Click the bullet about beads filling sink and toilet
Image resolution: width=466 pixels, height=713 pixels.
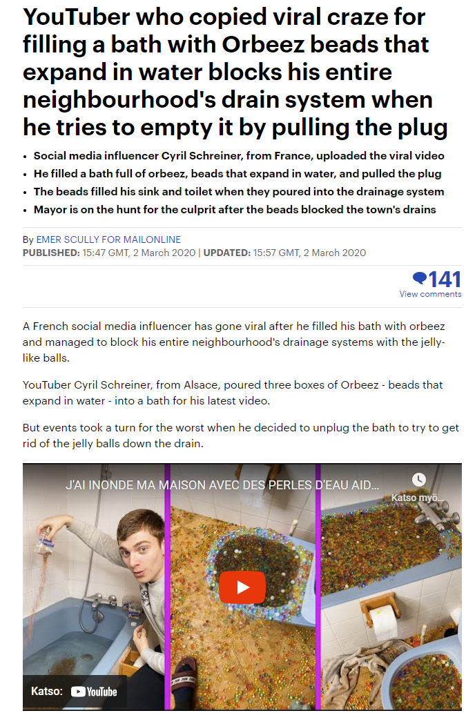(239, 192)
